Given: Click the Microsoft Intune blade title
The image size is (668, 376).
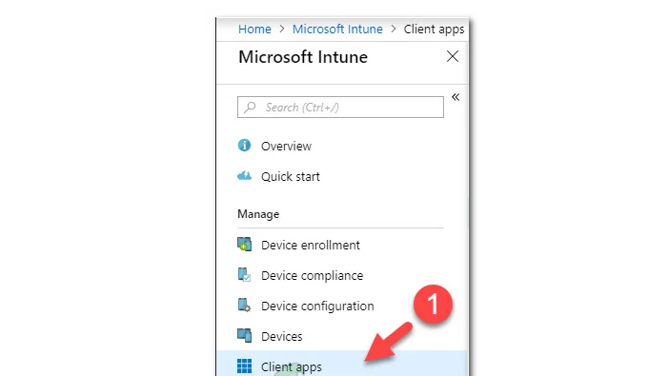Looking at the screenshot, I should pyautogui.click(x=303, y=57).
